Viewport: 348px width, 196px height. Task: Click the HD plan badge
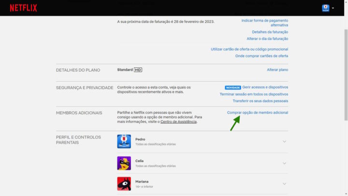point(138,70)
